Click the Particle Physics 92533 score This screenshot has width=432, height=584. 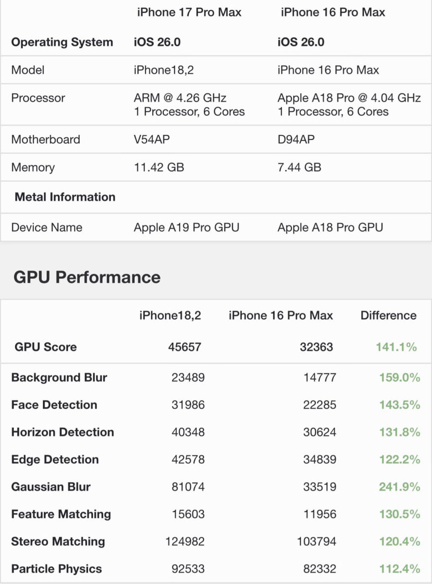coord(188,569)
